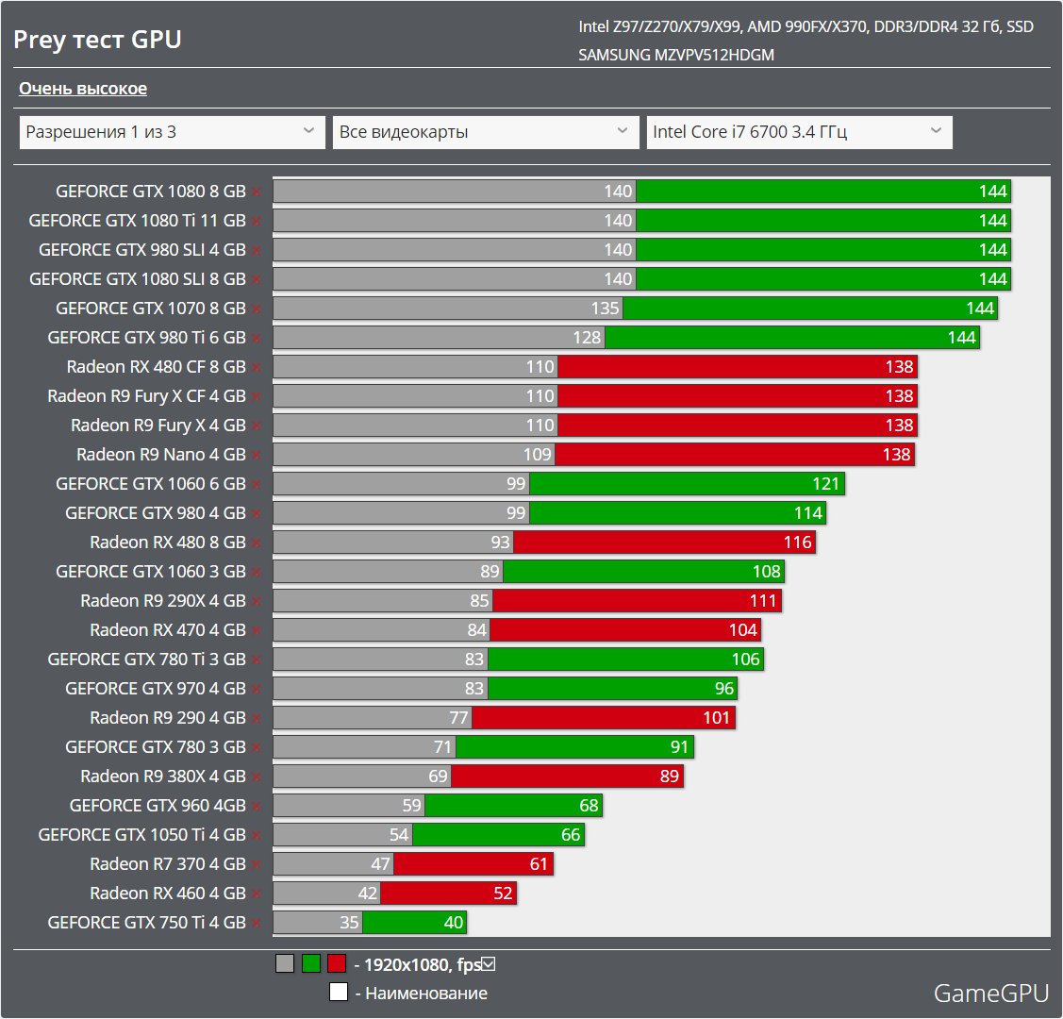Screen dimensions: 1063x1019
Task: Click the gray legend color swatch
Action: point(285,963)
